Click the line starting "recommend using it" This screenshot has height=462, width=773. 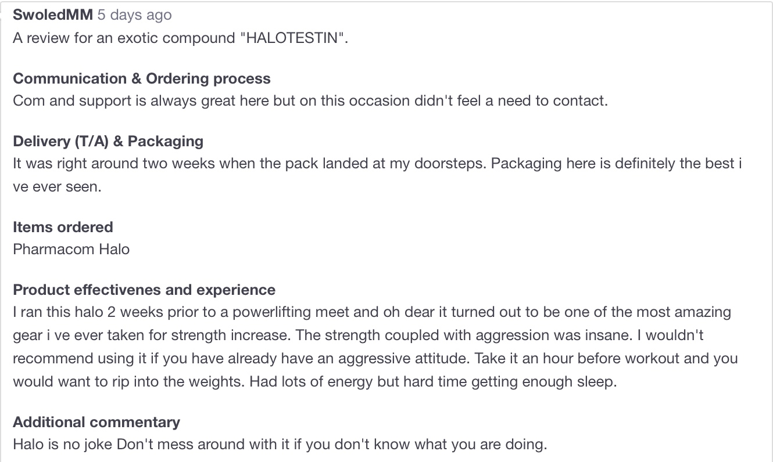click(x=375, y=358)
